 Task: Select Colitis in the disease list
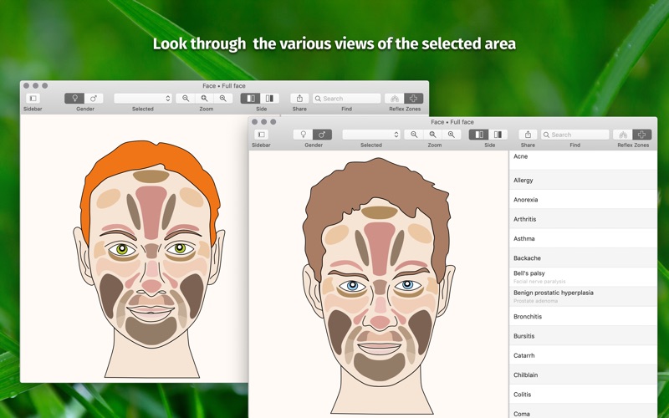pos(583,394)
